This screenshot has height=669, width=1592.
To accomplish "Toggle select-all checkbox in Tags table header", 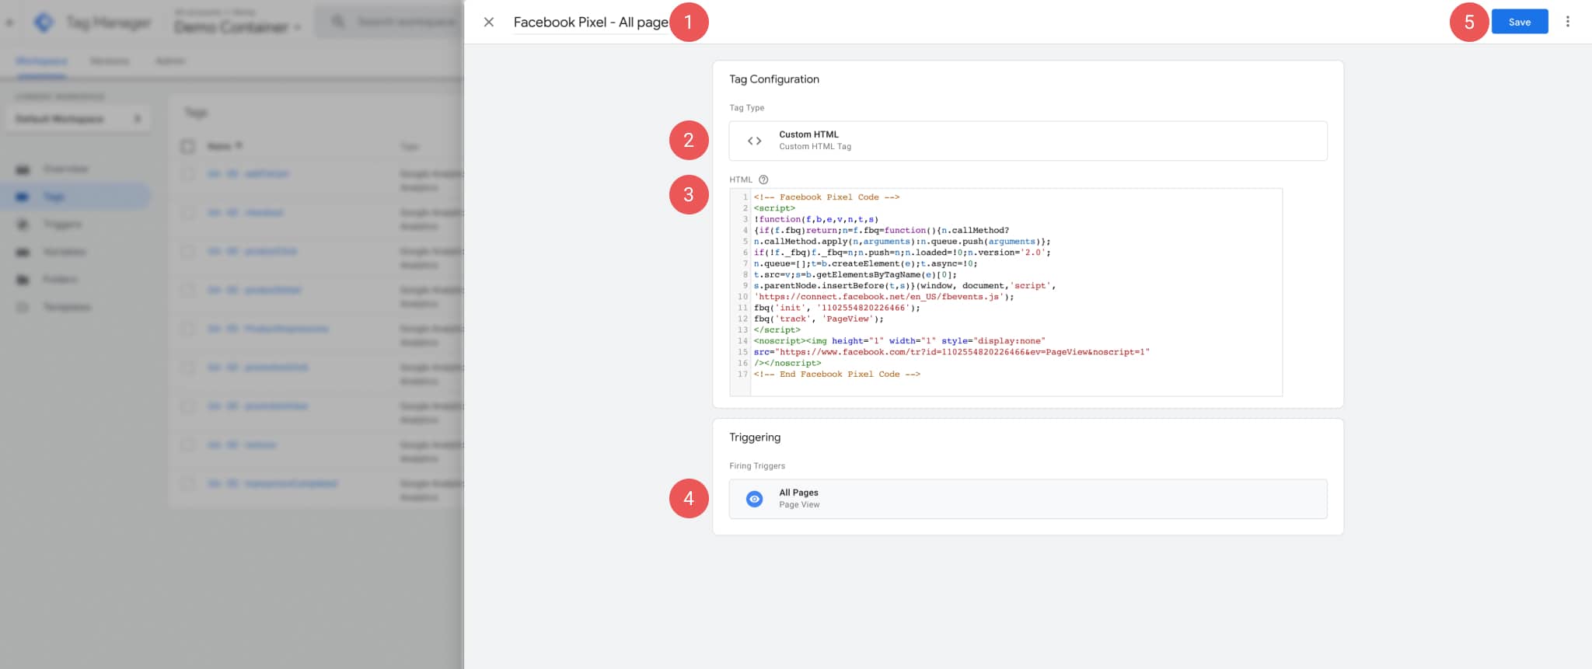I will 187,146.
